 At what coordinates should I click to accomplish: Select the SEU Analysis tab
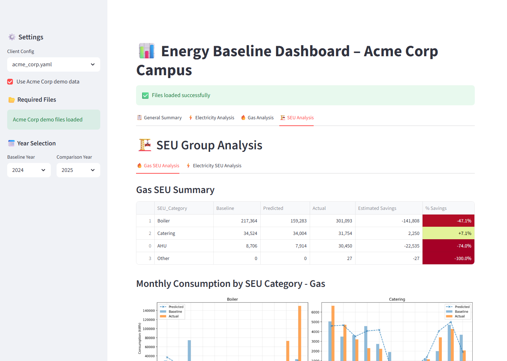pyautogui.click(x=297, y=117)
